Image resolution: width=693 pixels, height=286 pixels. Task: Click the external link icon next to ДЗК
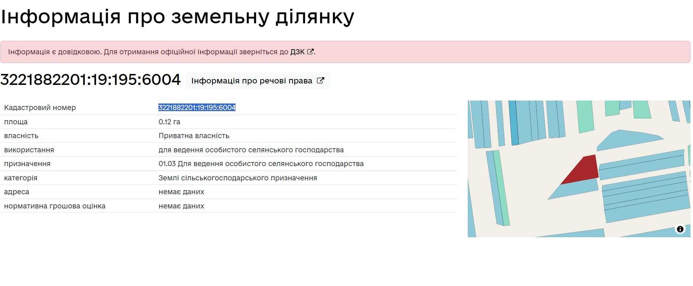pos(310,52)
